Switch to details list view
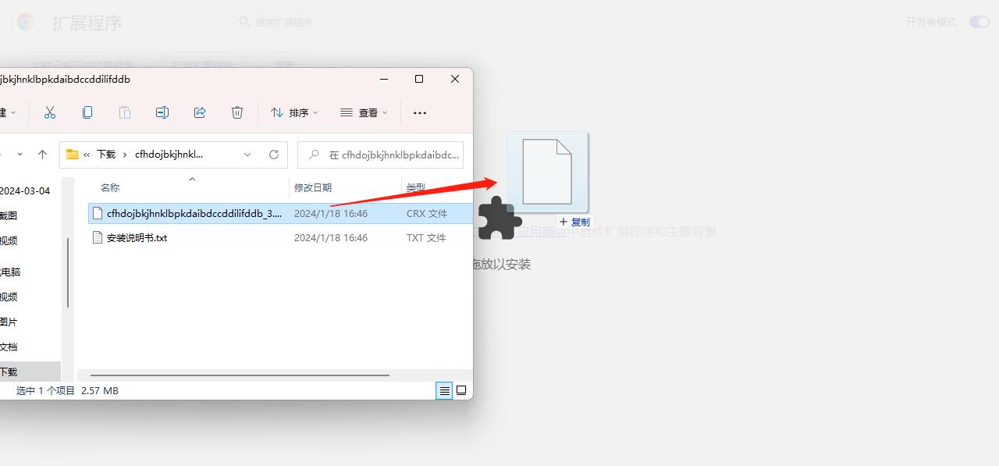 tap(444, 390)
